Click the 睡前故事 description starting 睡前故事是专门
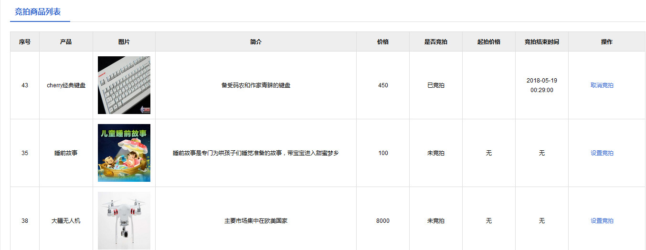646x250 pixels. [256, 153]
